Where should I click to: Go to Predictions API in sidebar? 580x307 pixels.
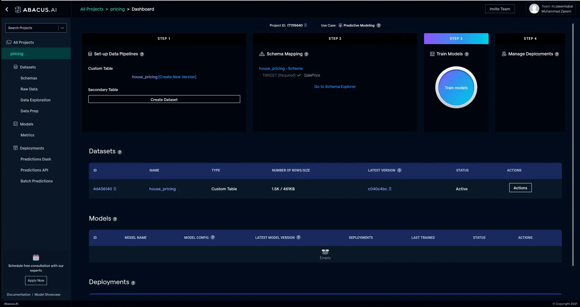pyautogui.click(x=34, y=170)
